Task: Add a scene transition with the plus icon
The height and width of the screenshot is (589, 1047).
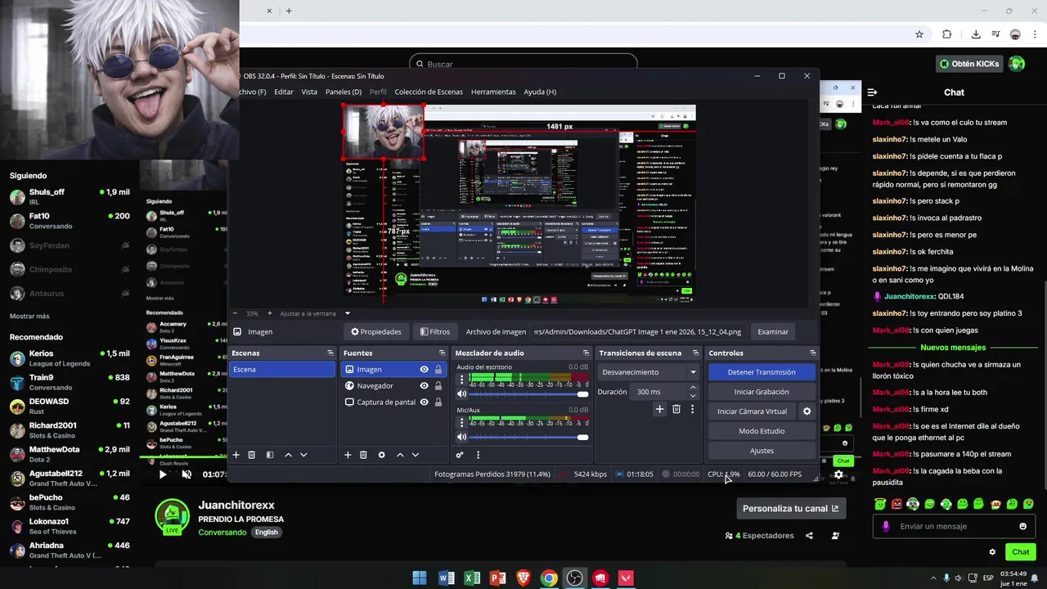Action: [659, 409]
